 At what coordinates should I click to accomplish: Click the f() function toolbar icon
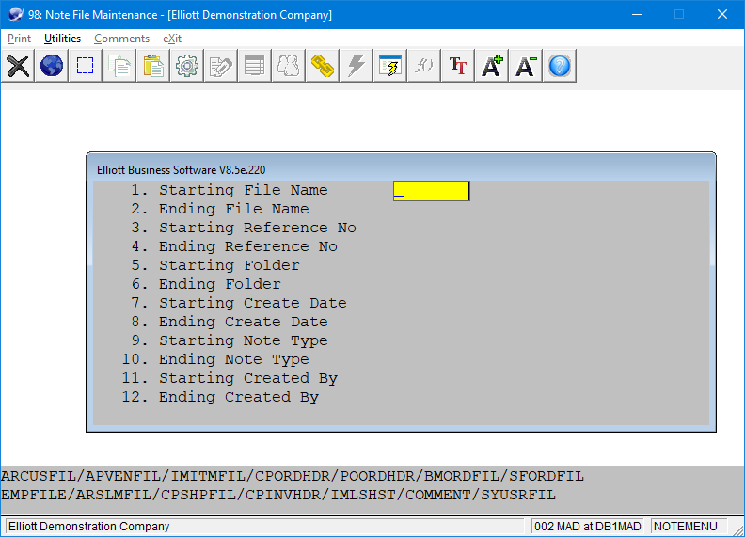(x=424, y=66)
